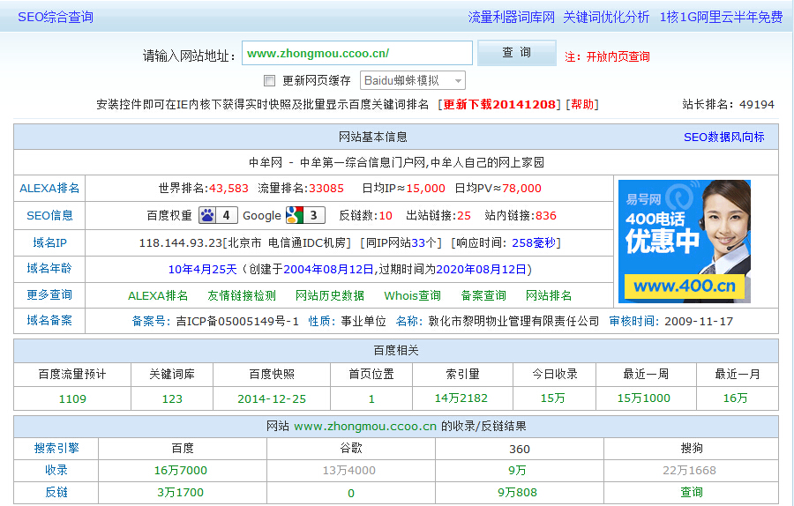794x506 pixels.
Task: Open the 帮助 link
Action: 582,105
